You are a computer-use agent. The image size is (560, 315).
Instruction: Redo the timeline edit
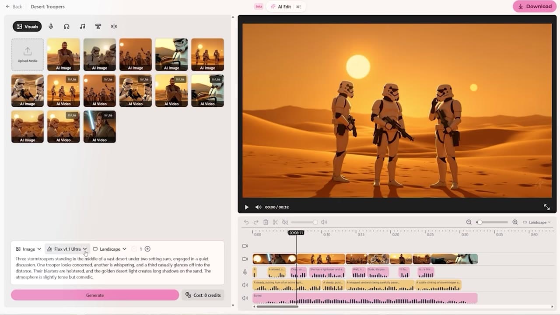click(x=256, y=222)
